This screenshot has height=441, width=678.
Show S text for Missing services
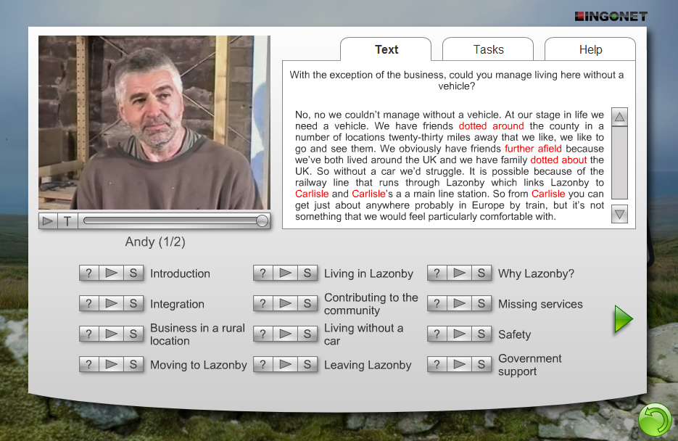(481, 303)
